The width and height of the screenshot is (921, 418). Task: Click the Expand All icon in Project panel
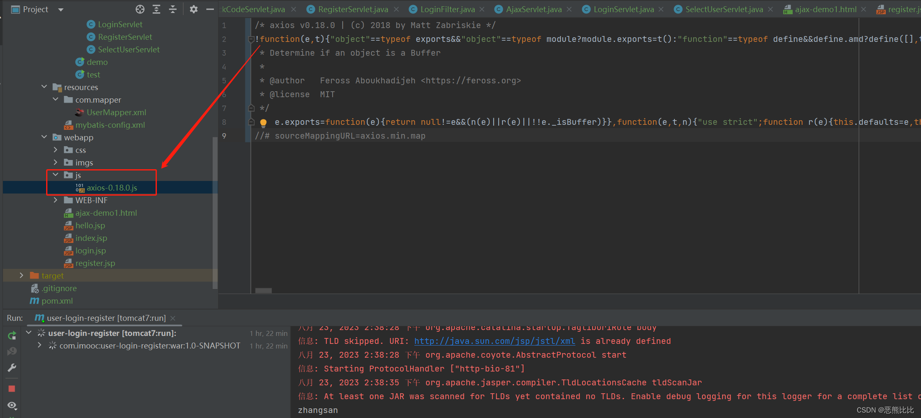pos(156,9)
